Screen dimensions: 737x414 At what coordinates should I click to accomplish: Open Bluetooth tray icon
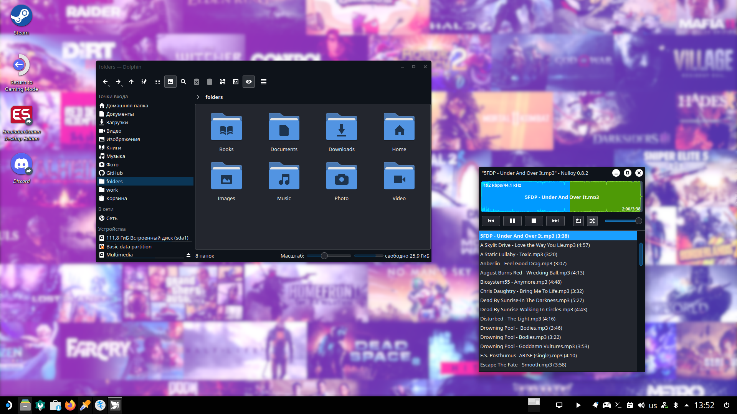[676, 405]
